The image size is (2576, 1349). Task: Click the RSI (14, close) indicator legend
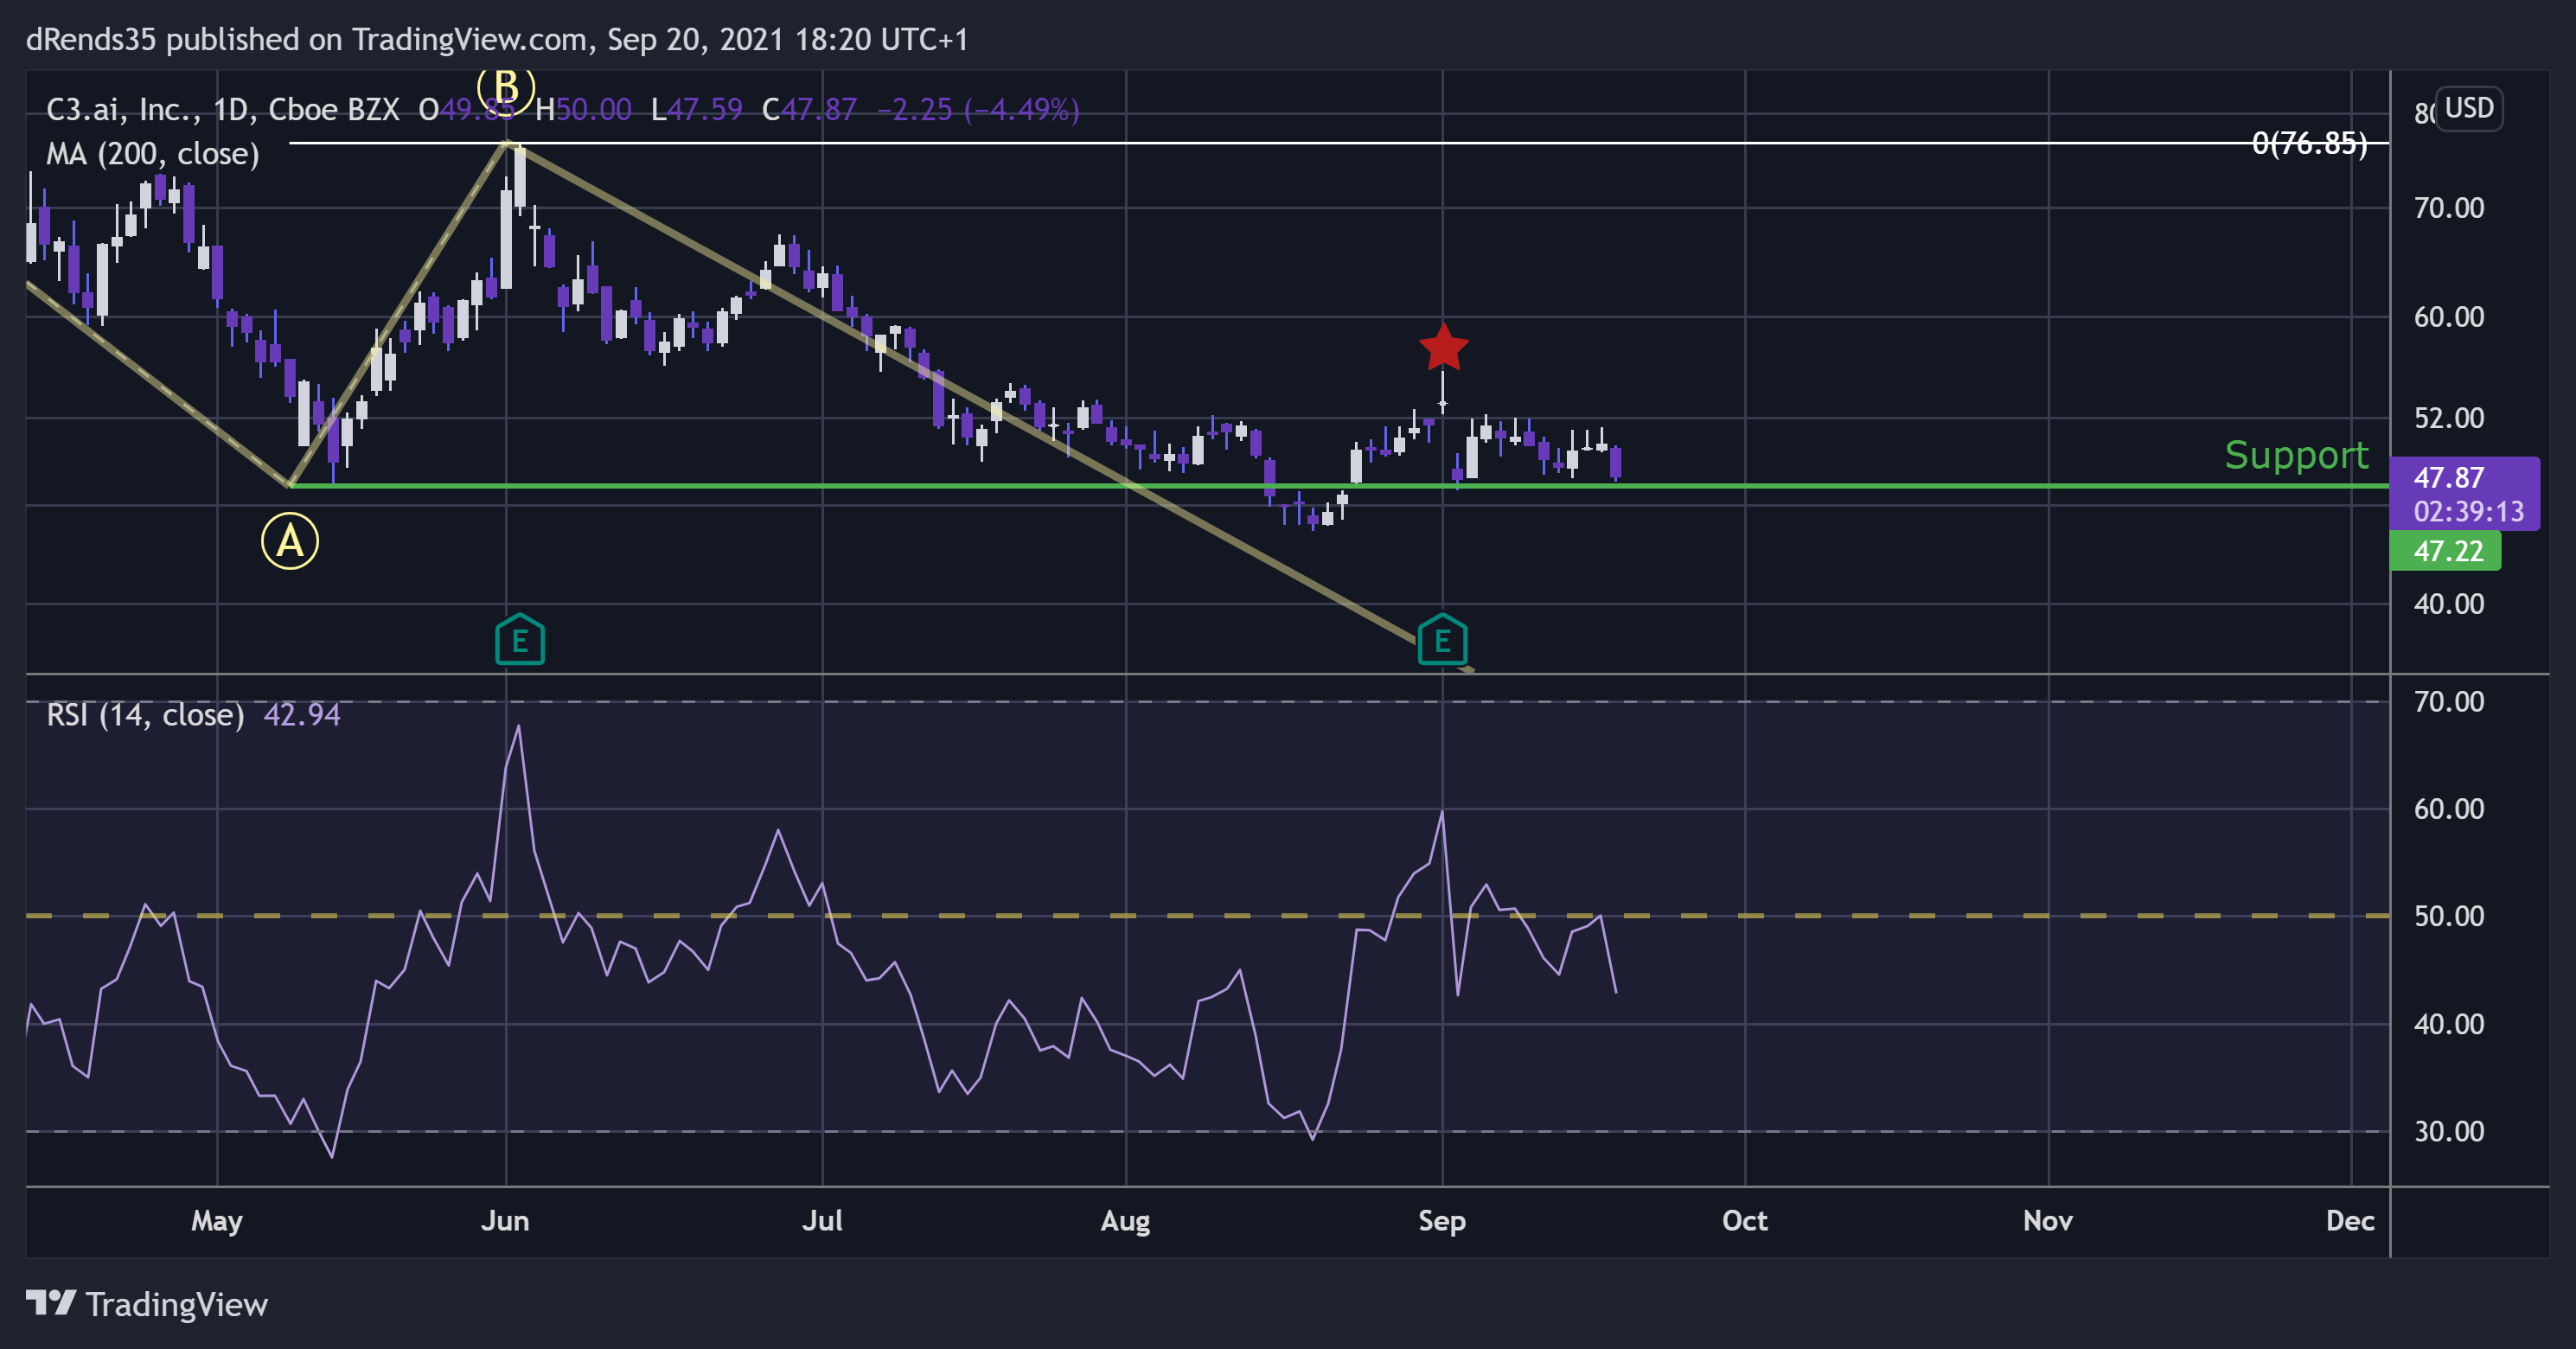(145, 715)
